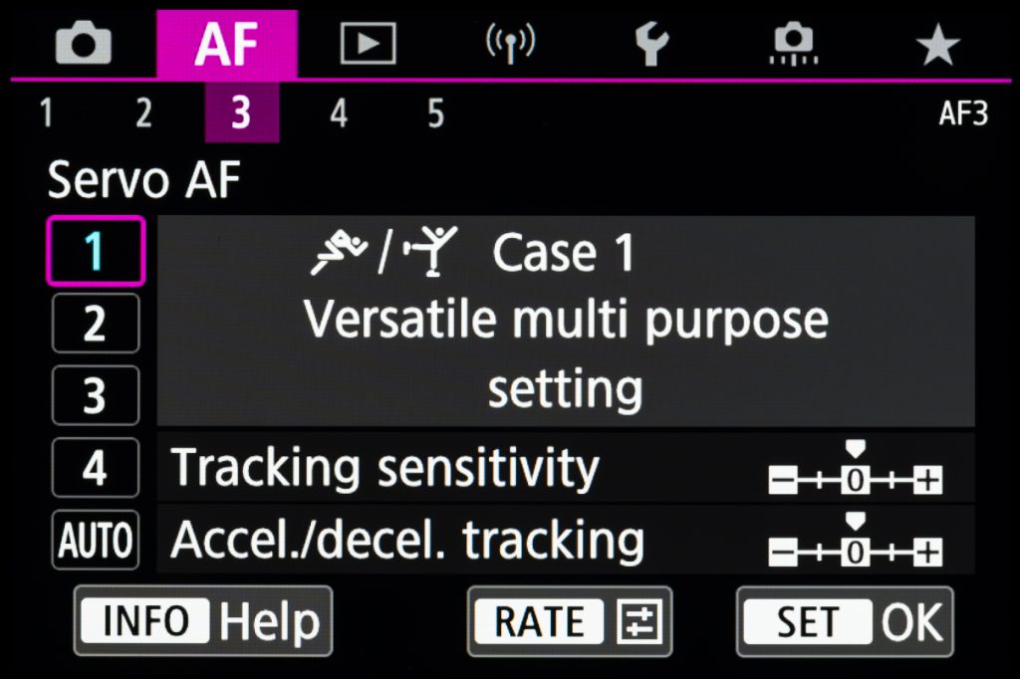Open the My Menu star tab
Screen dimensions: 1020x679
click(x=937, y=44)
